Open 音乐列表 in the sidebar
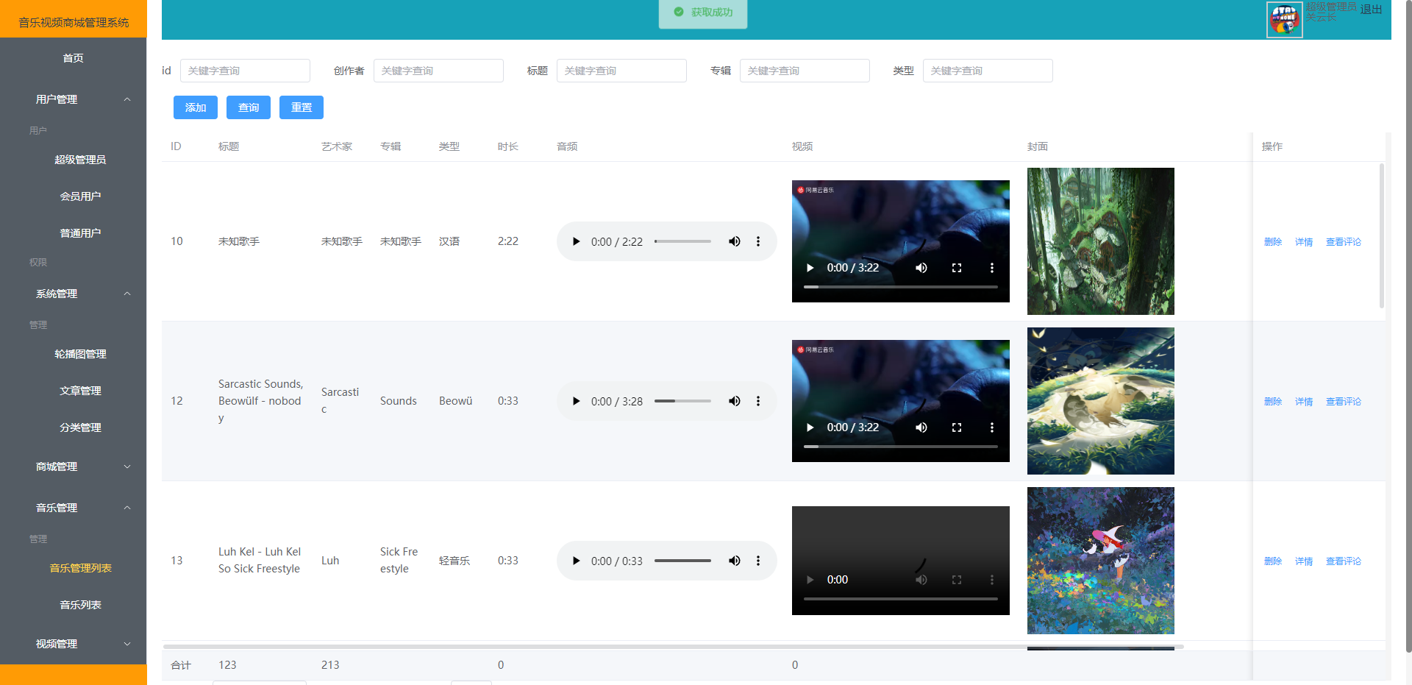The image size is (1412, 685). point(80,605)
